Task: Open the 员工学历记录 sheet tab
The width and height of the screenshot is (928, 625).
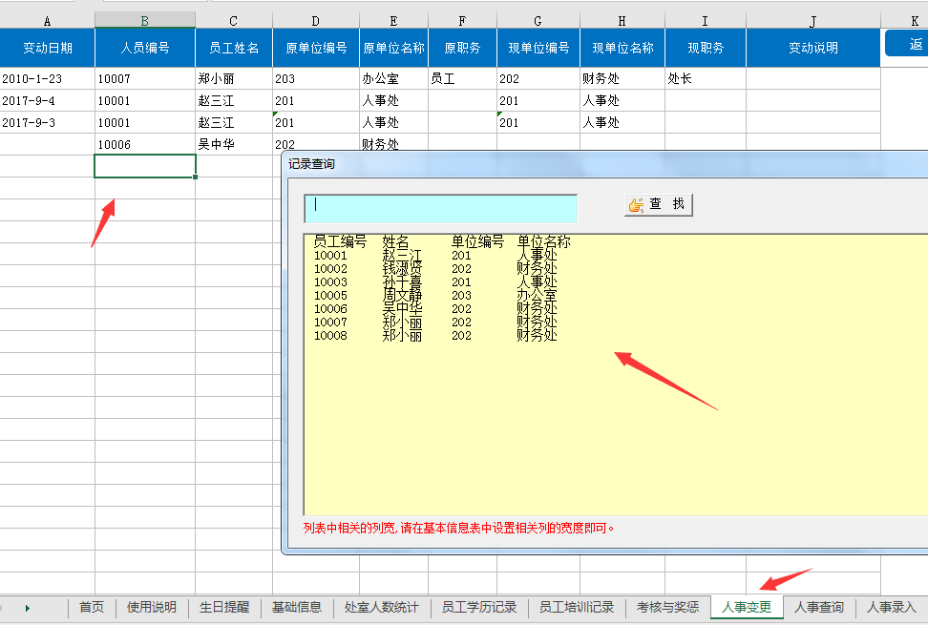Action: [479, 607]
